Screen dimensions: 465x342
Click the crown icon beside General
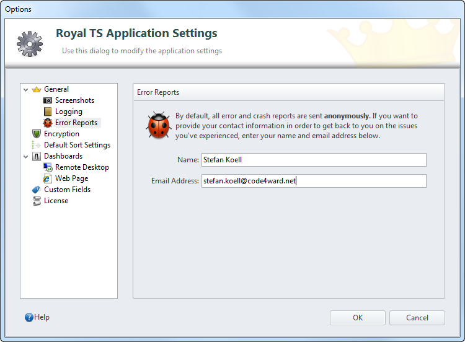(x=36, y=89)
